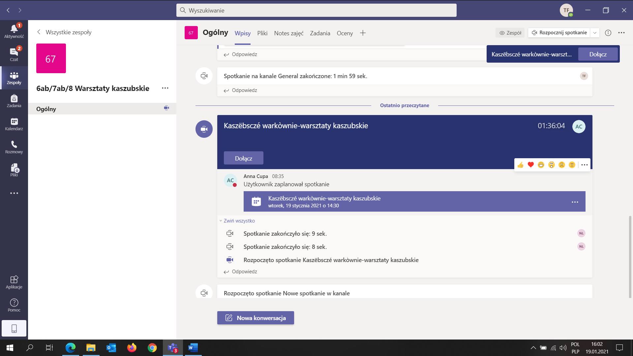Viewport: 633px width, 356px height.
Task: React with thumbs up emoji
Action: (x=520, y=165)
